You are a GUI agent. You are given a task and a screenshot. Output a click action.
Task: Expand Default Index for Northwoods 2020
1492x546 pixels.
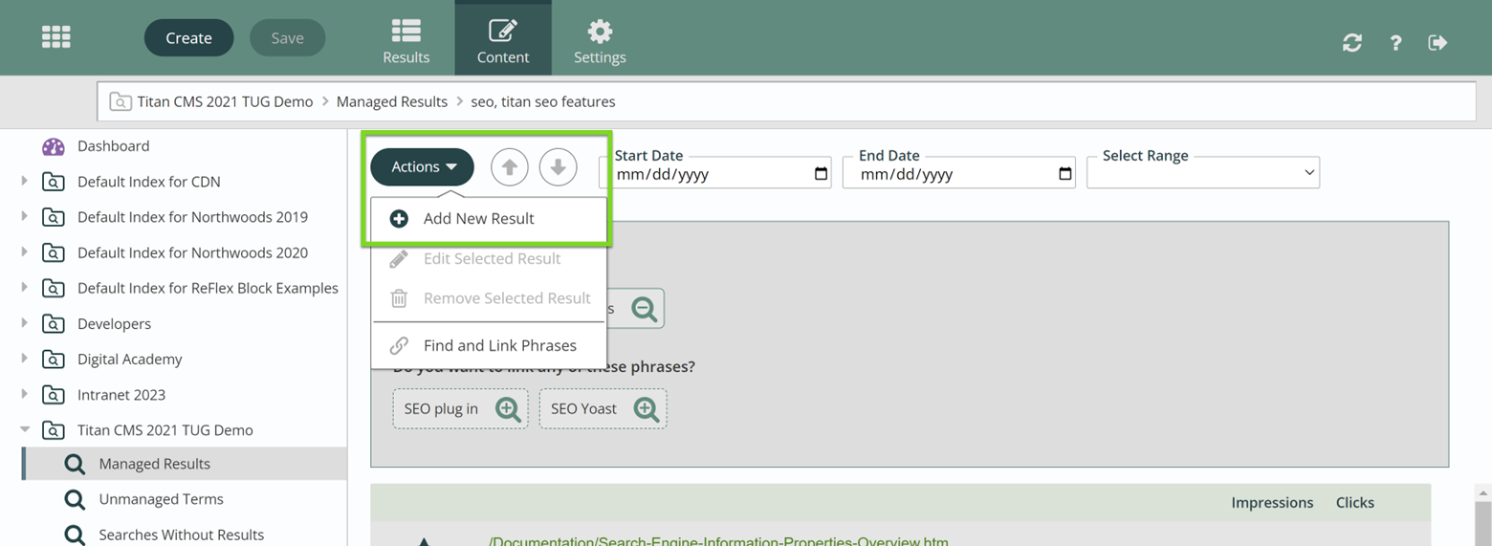tap(25, 251)
